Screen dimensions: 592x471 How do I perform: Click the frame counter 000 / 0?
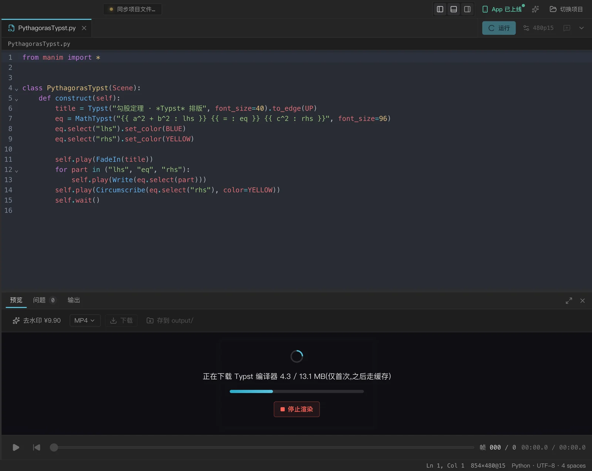498,447
